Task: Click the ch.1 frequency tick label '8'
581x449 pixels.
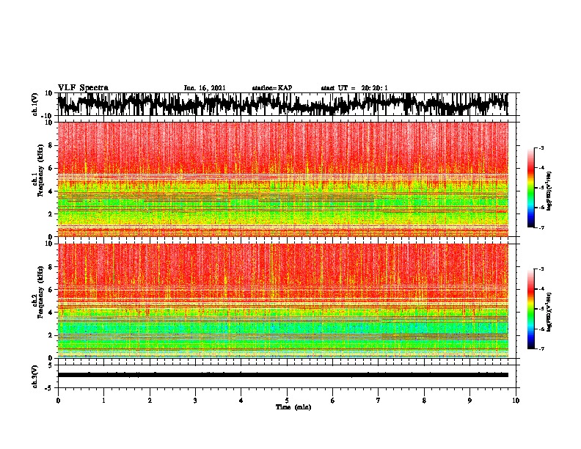Action: pyautogui.click(x=51, y=145)
